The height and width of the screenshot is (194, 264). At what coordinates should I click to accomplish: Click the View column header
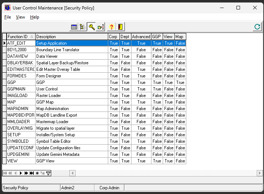point(168,37)
